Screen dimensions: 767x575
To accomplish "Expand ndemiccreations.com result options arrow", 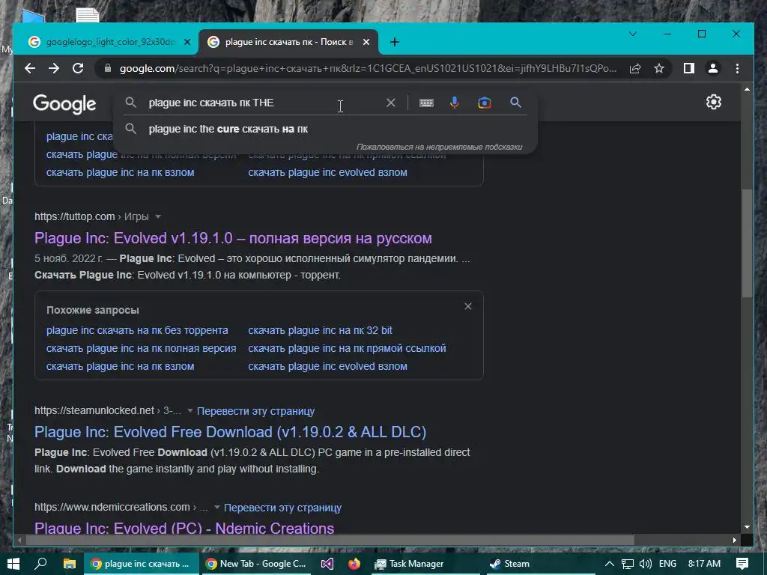I will coord(216,508).
